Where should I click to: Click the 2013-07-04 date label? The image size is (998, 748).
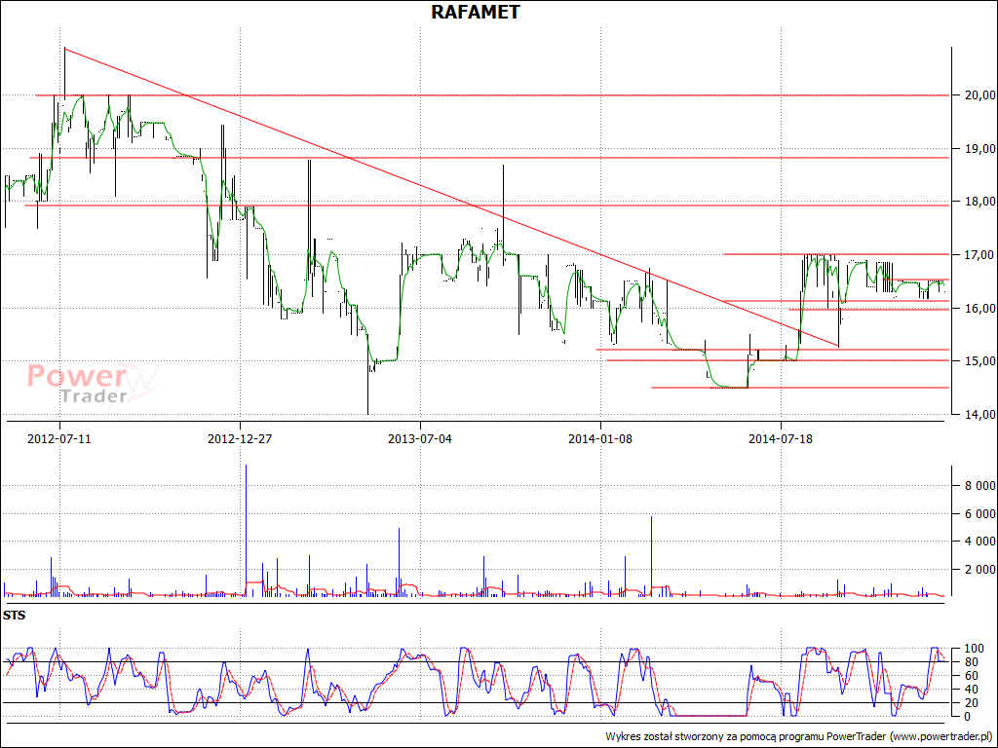[x=419, y=439]
